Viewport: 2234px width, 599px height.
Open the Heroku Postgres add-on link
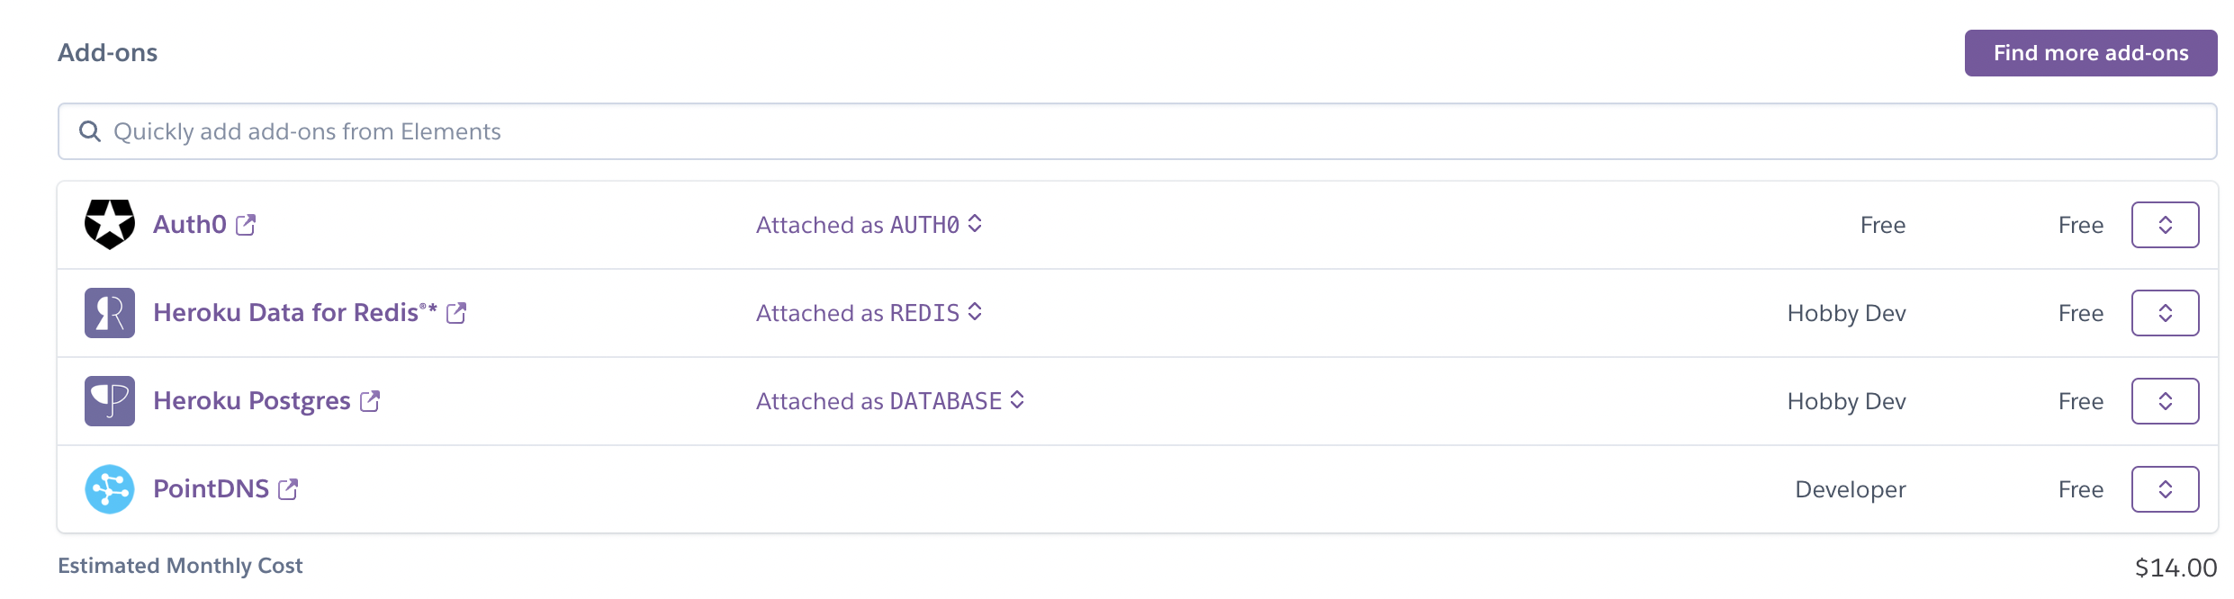tap(252, 400)
